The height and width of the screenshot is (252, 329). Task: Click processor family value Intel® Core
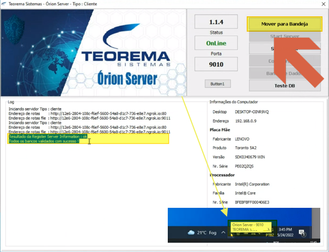coord(245,193)
